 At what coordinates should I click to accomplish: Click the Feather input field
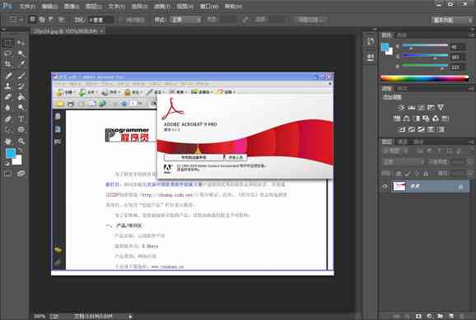tap(100, 20)
